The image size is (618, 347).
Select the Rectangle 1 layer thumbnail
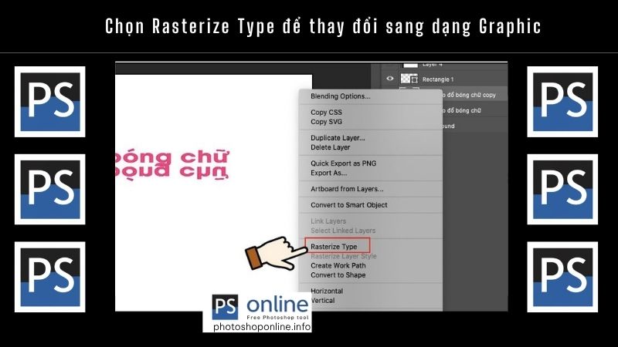409,79
